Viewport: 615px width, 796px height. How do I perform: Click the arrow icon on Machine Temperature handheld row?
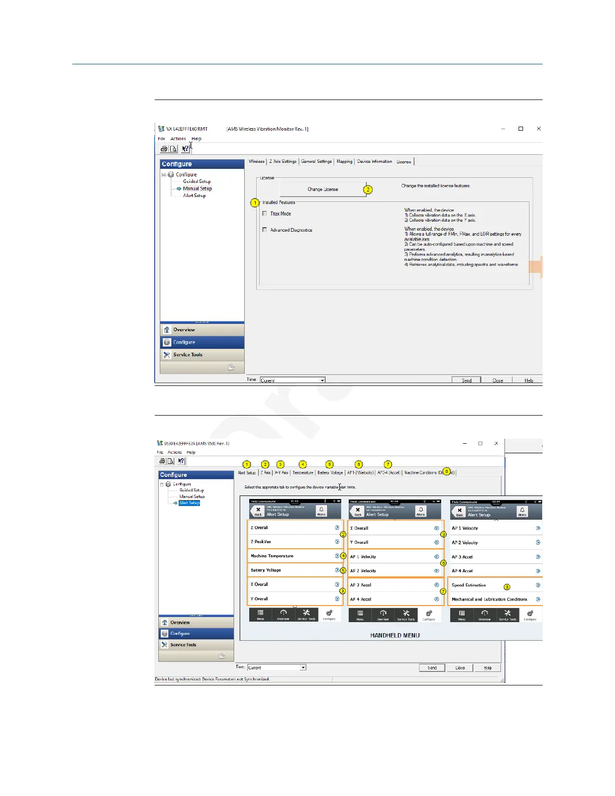337,556
